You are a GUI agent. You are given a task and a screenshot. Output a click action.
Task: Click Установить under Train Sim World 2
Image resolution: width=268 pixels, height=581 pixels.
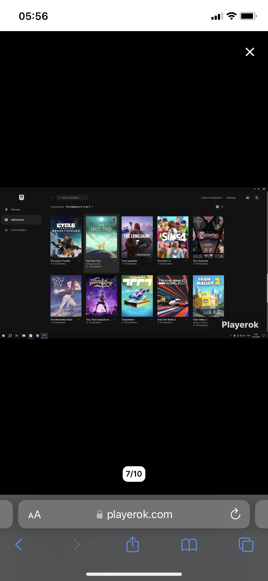[x=165, y=323]
